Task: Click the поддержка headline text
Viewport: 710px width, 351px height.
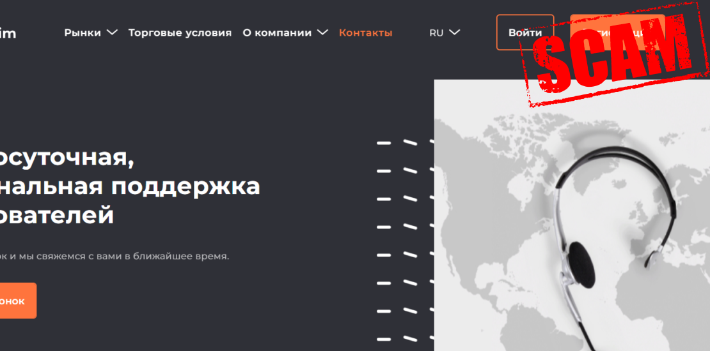Action: pyautogui.click(x=185, y=186)
